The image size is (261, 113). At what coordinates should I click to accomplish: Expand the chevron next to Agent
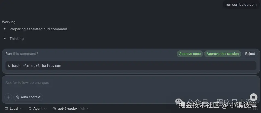[45, 109]
